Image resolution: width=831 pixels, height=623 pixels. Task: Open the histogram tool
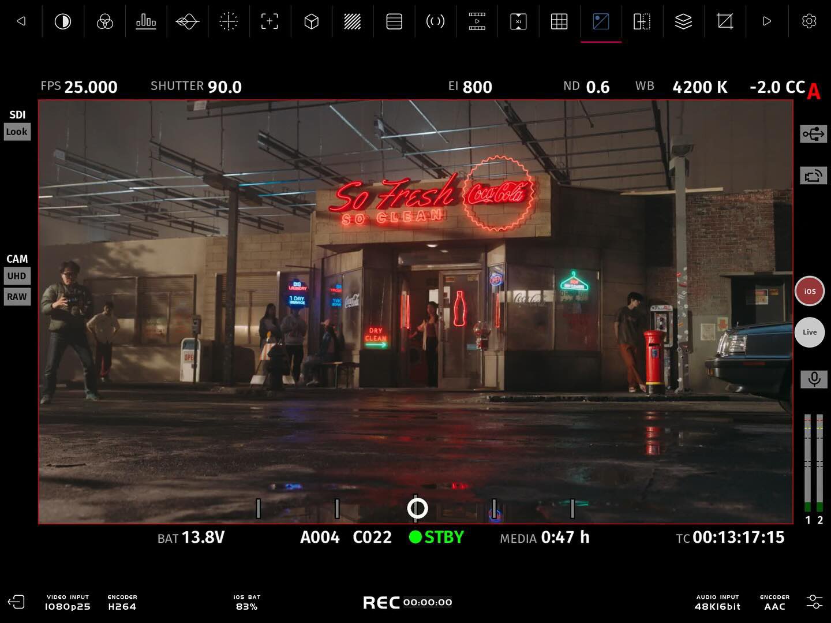[x=145, y=22]
